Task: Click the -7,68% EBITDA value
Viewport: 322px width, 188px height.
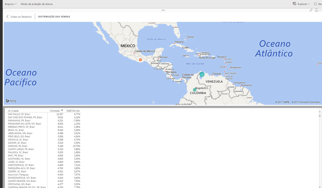Action: [77, 121]
